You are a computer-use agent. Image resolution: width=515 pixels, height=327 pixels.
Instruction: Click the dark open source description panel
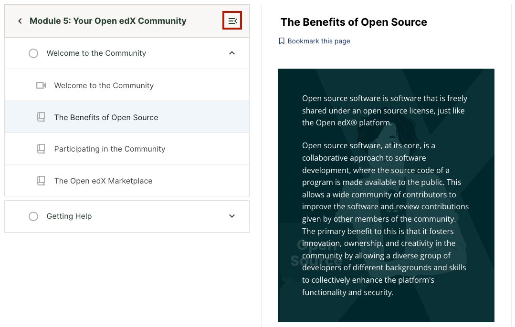point(386,195)
